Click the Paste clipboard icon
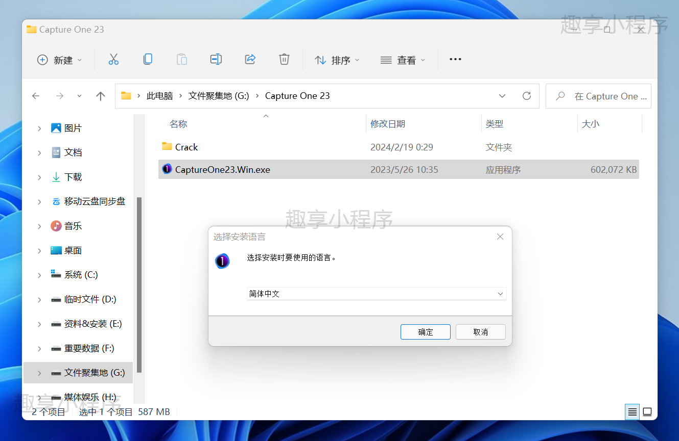 [x=182, y=60]
